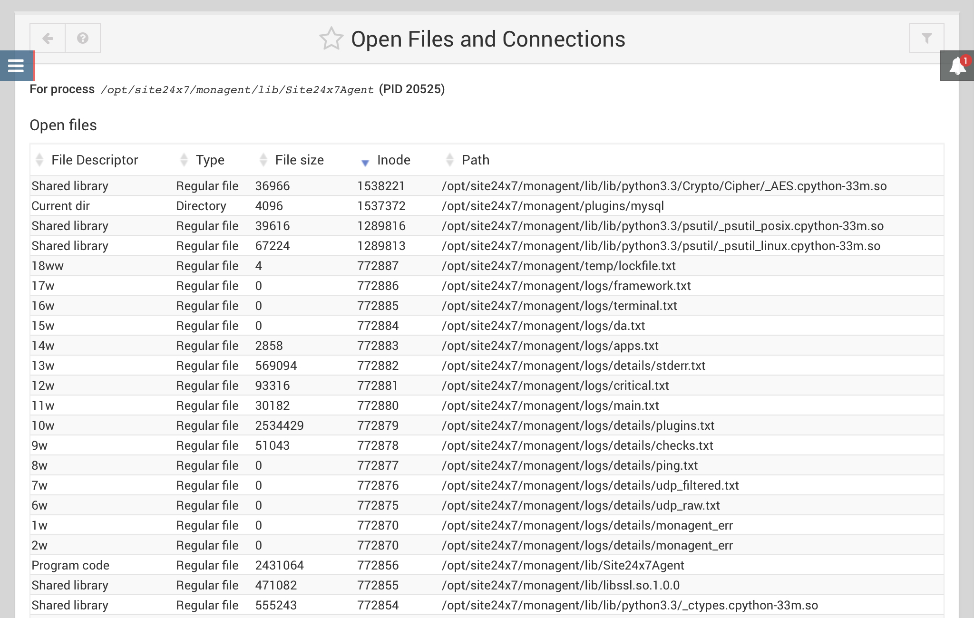Click the logs/details/stderr.txt path cell
Viewport: 974px width, 618px height.
tap(573, 366)
